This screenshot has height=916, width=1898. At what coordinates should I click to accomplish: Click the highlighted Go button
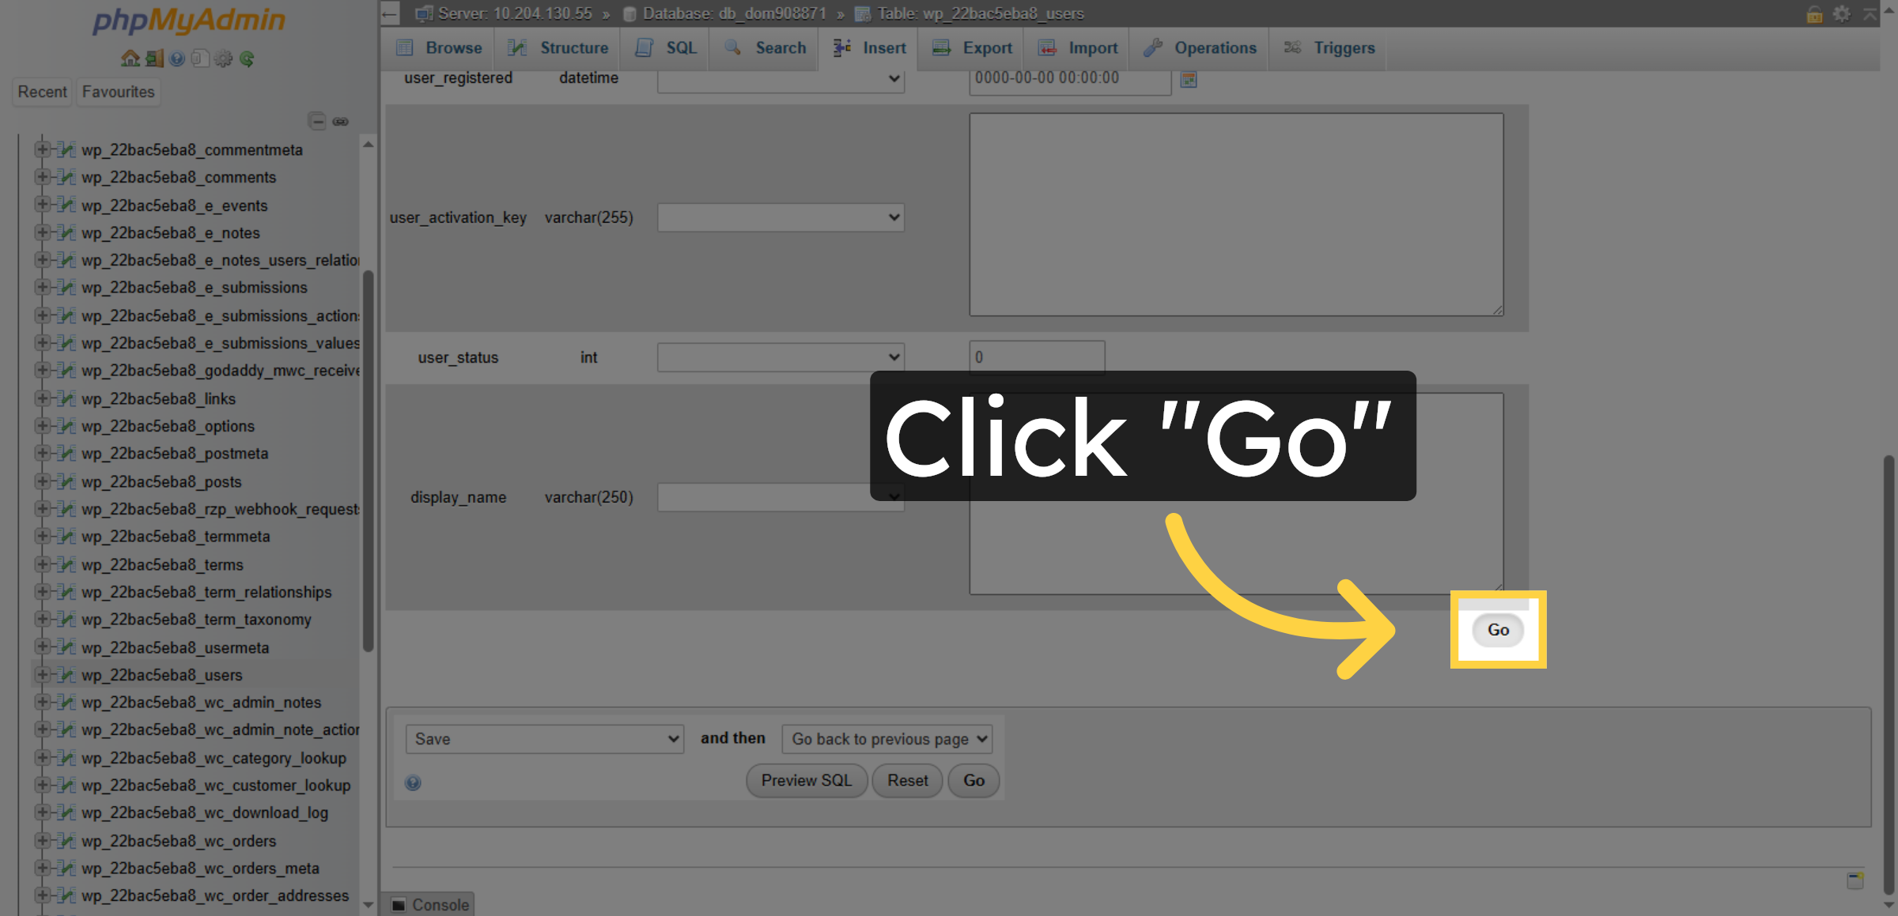[1498, 630]
